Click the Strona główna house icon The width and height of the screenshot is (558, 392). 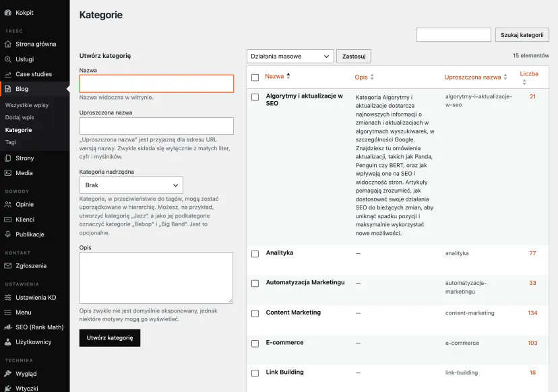[8, 44]
